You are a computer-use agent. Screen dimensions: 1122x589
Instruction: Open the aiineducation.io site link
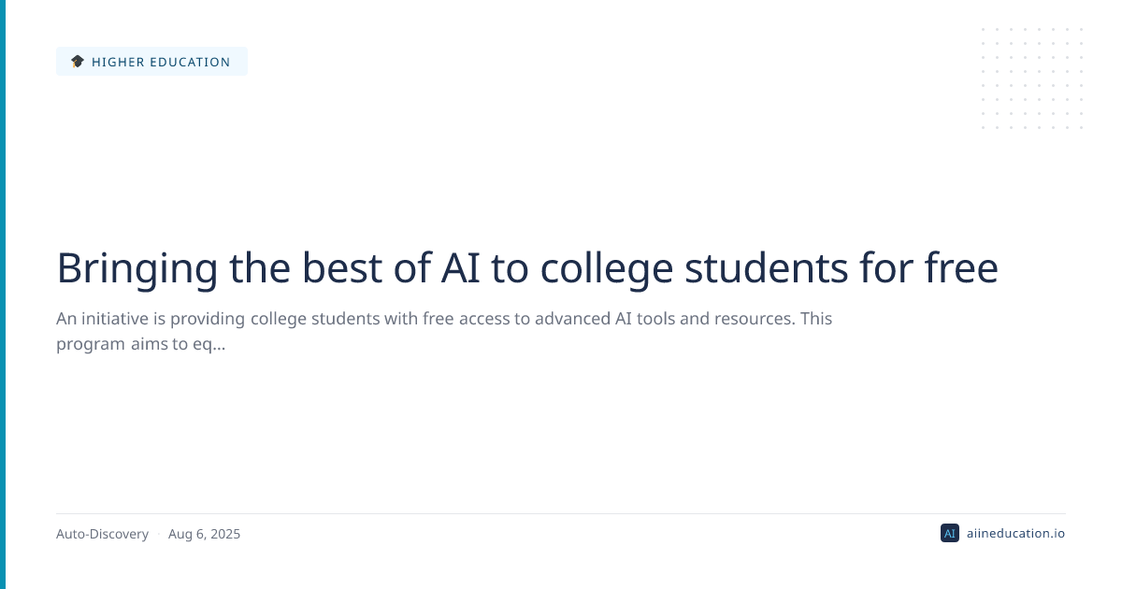tap(1014, 534)
